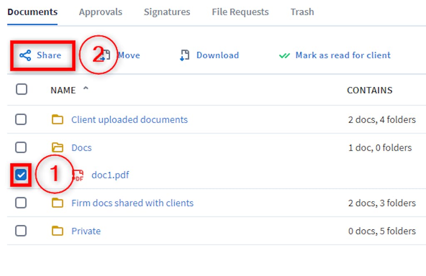Check the Client uploaded documents checkbox
The width and height of the screenshot is (426, 276).
21,119
